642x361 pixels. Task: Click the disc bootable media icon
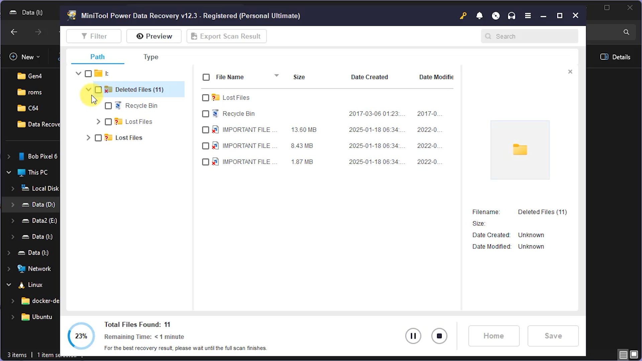coord(496,16)
